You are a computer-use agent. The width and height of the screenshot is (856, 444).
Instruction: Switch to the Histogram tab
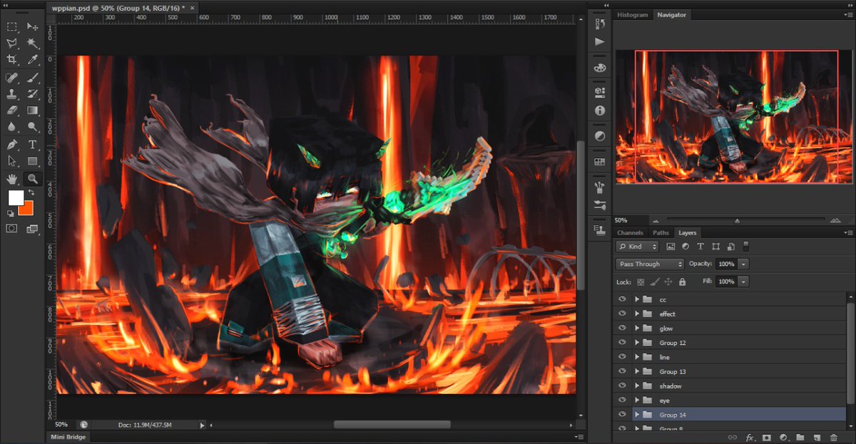[x=633, y=14]
